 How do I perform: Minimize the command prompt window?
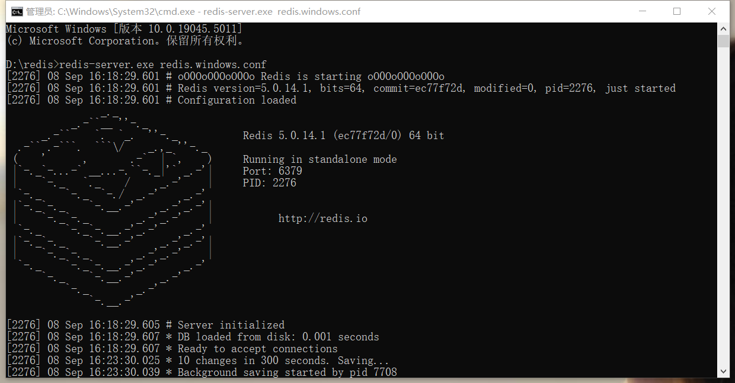coord(642,11)
